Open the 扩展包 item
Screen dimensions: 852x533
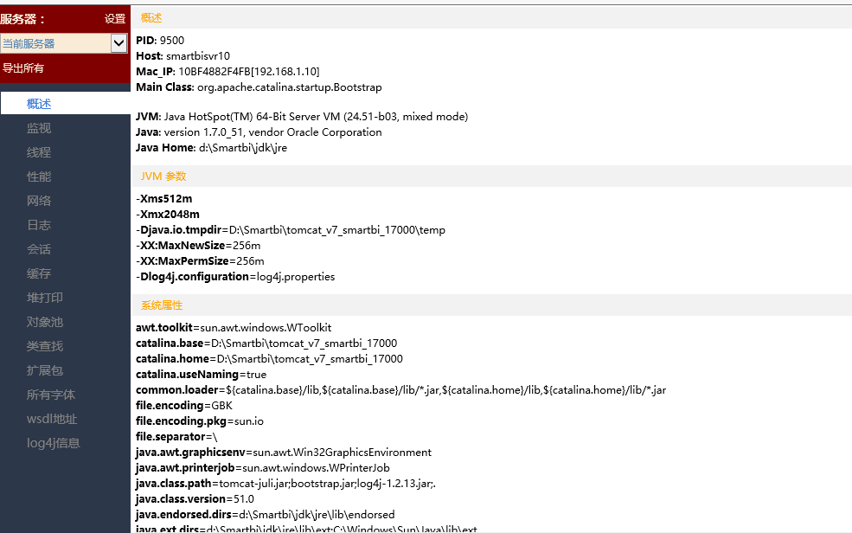coord(45,370)
